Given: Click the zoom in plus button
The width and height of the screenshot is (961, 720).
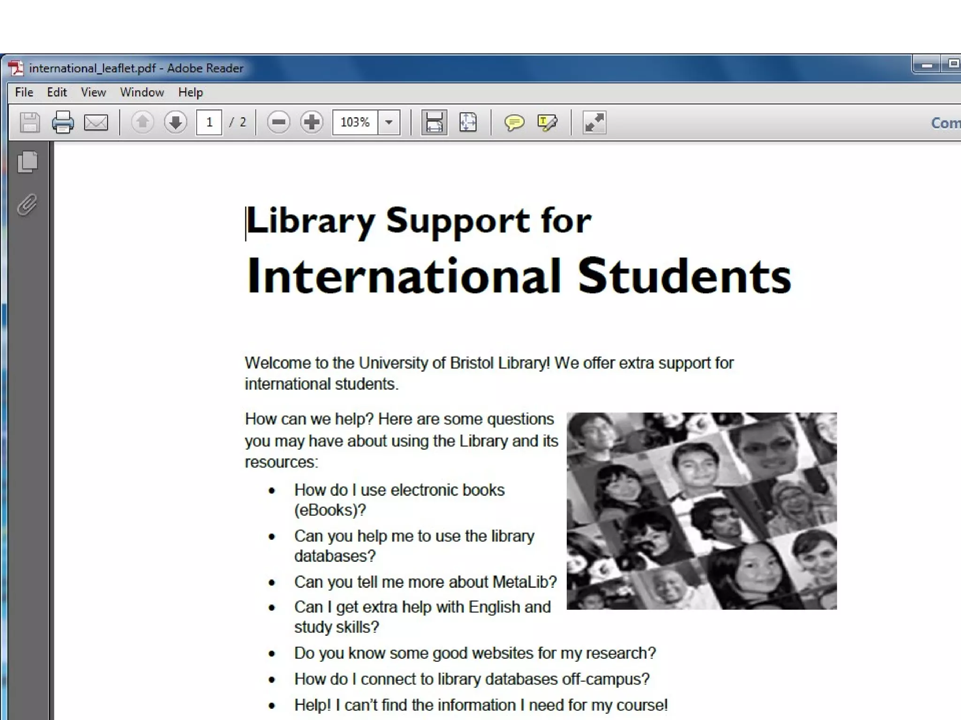Looking at the screenshot, I should [312, 123].
